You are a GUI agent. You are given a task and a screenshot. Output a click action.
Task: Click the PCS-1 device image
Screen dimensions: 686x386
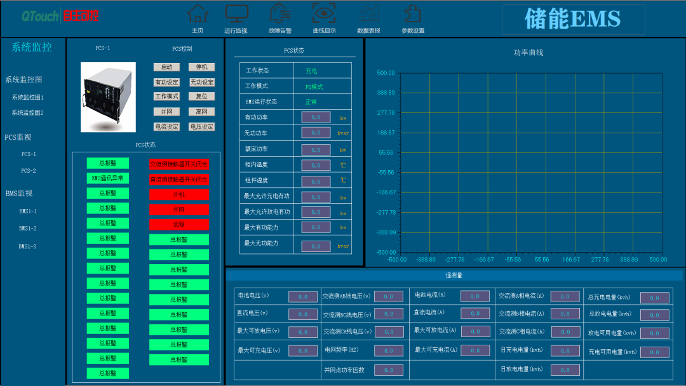[x=108, y=97]
